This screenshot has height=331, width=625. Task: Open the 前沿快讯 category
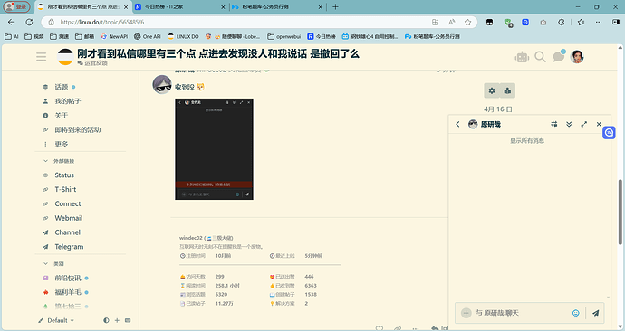pos(68,278)
